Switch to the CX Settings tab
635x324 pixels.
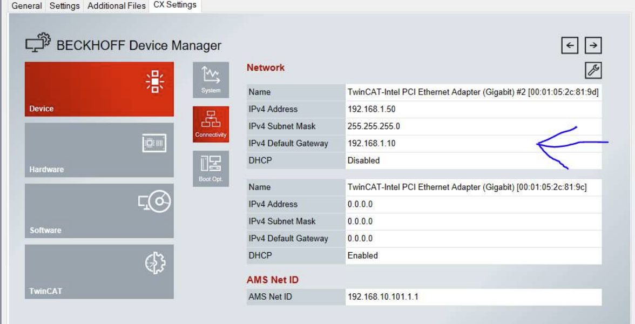[175, 5]
